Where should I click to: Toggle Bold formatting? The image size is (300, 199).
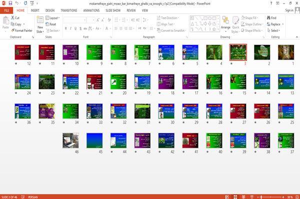point(66,28)
